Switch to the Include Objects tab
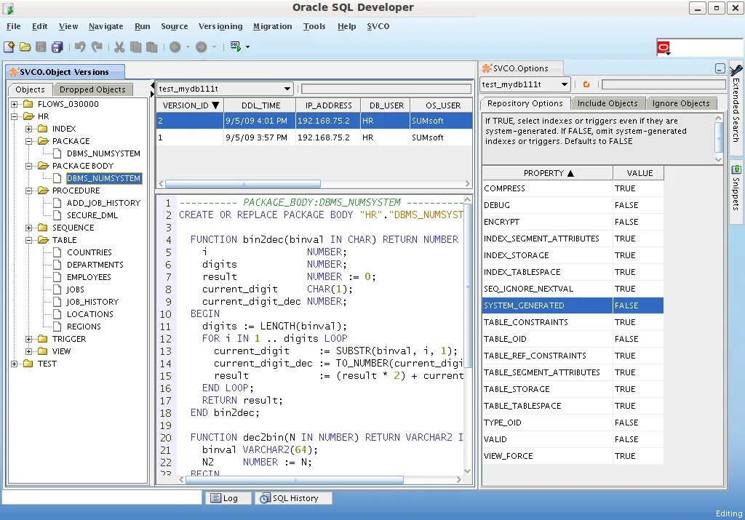This screenshot has width=745, height=520. pos(607,103)
